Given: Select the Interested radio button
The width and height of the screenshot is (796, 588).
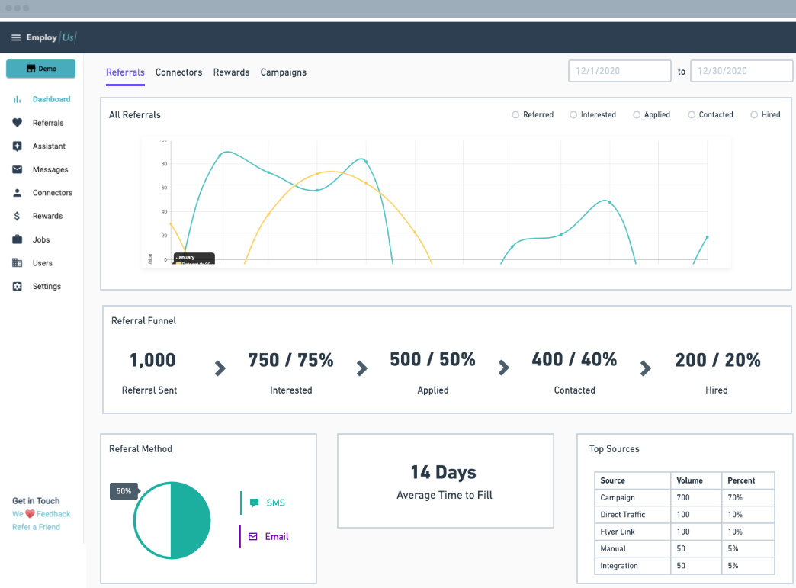Looking at the screenshot, I should (x=573, y=114).
